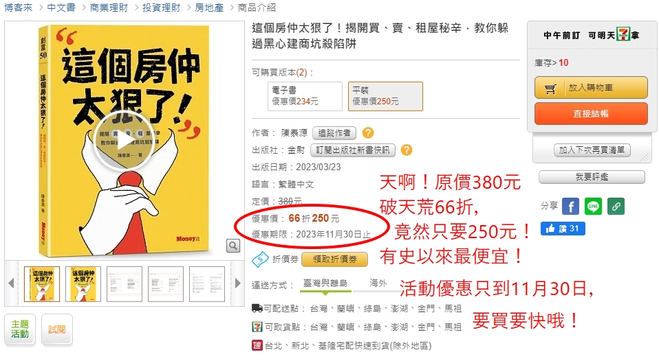Viewport: 659px width, 361px height.
Task: Show previous thumbnails with left arrow
Action: [11, 283]
